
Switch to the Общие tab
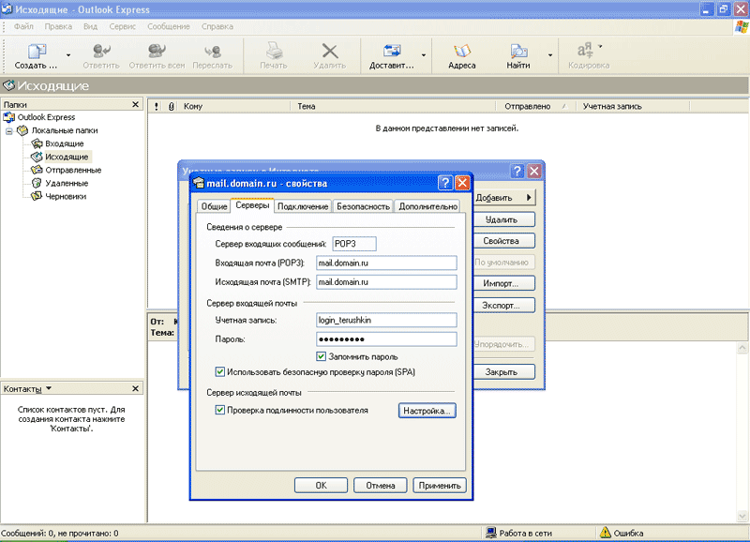(214, 206)
